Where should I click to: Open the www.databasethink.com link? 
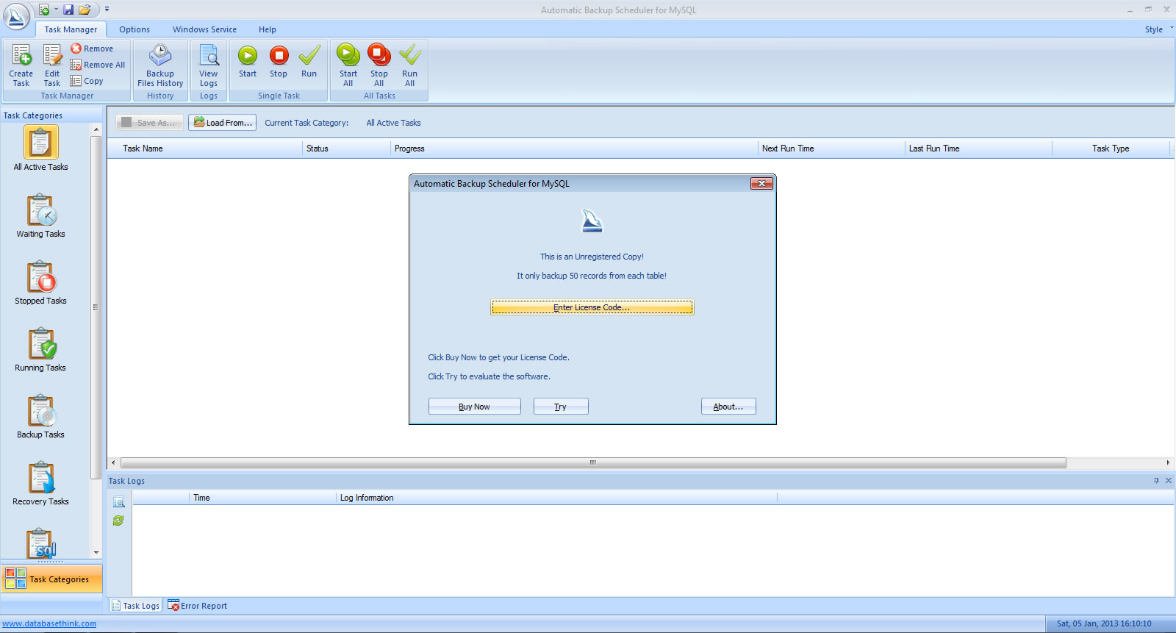point(49,623)
